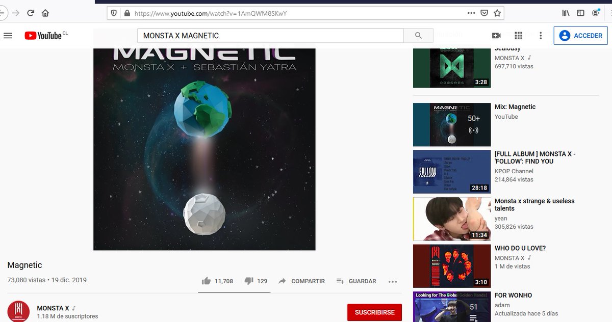Open the tracking protection shield icon
The width and height of the screenshot is (612, 322).
114,13
